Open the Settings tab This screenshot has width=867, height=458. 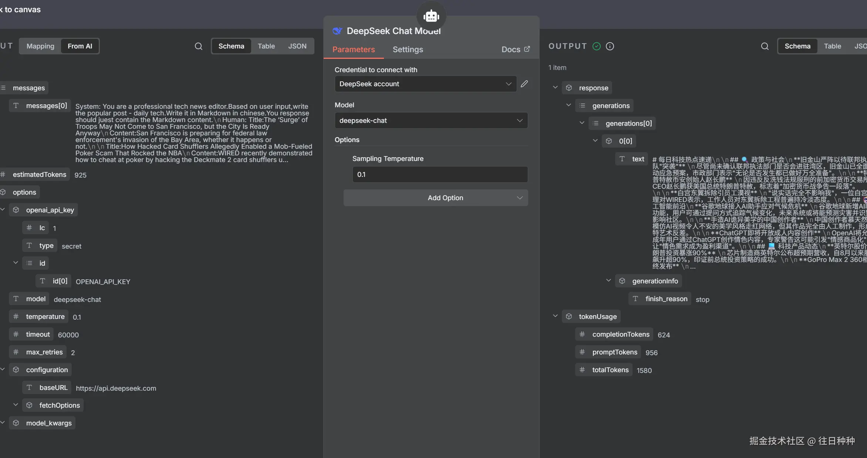pos(408,50)
